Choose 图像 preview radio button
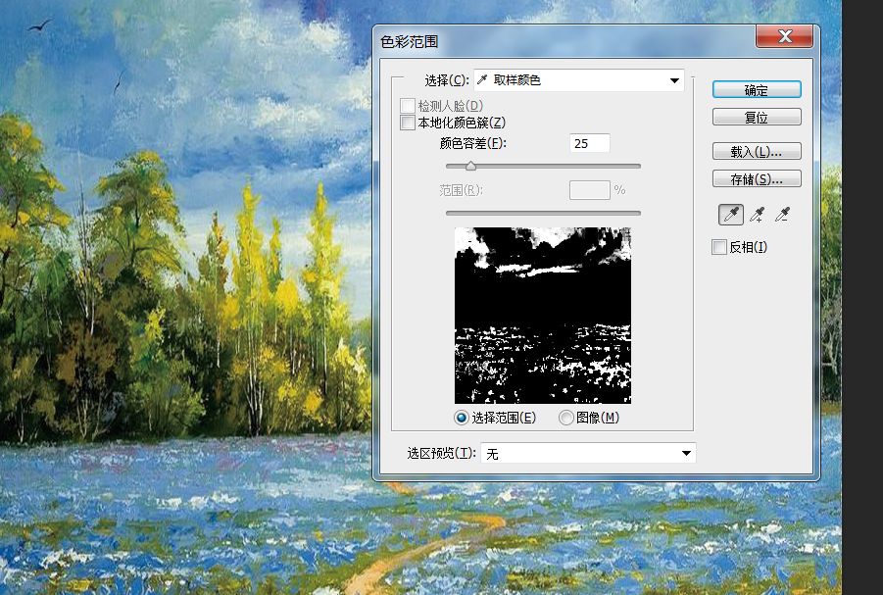The height and width of the screenshot is (595, 883). (565, 418)
